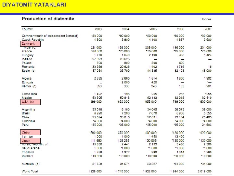Click the highlighted Denmark label

point(30,44)
